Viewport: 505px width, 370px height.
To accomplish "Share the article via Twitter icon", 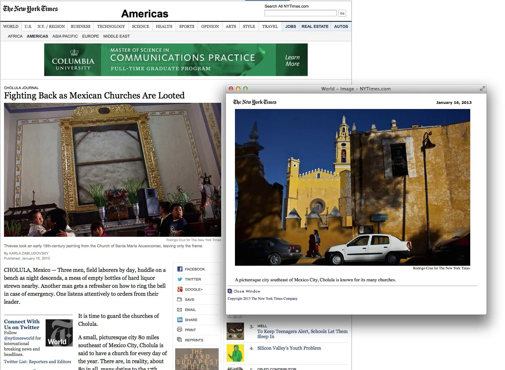I will tap(180, 279).
